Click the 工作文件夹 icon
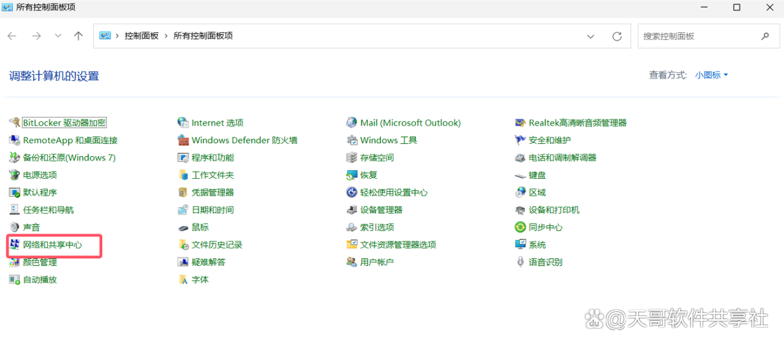The width and height of the screenshot is (784, 346). pos(183,175)
